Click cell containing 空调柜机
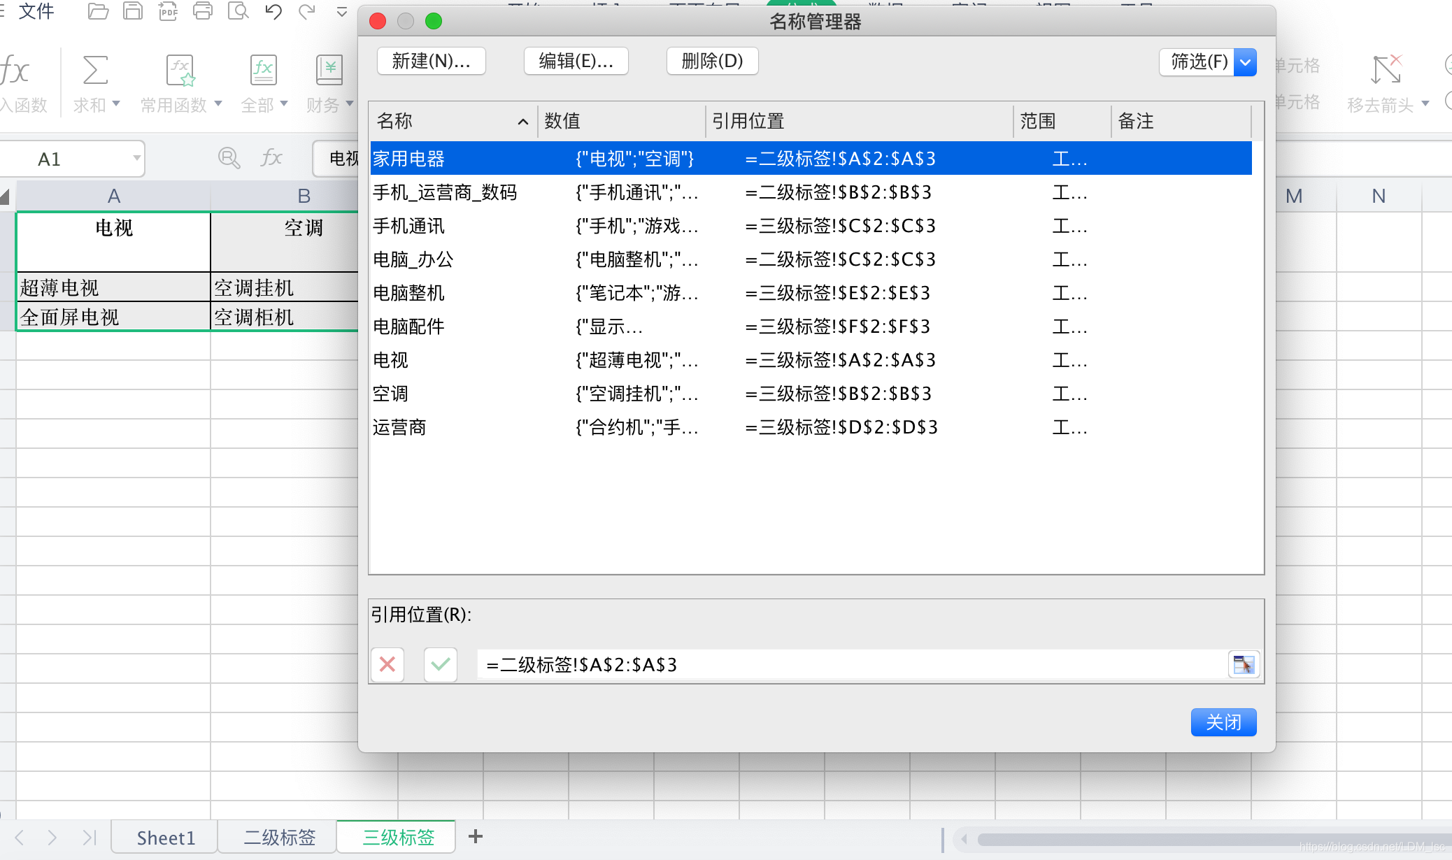 tap(285, 317)
